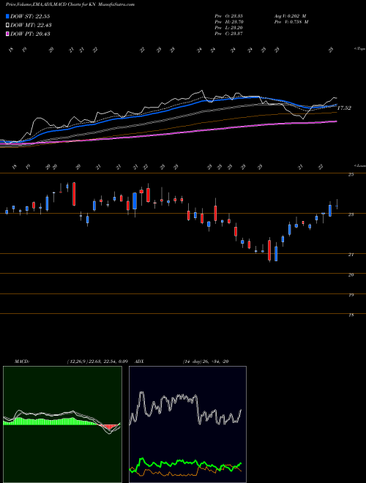Click the tall red candlestick near the 25 level

74,194
